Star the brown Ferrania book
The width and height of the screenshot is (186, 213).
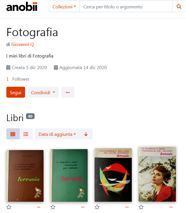pos(9,208)
